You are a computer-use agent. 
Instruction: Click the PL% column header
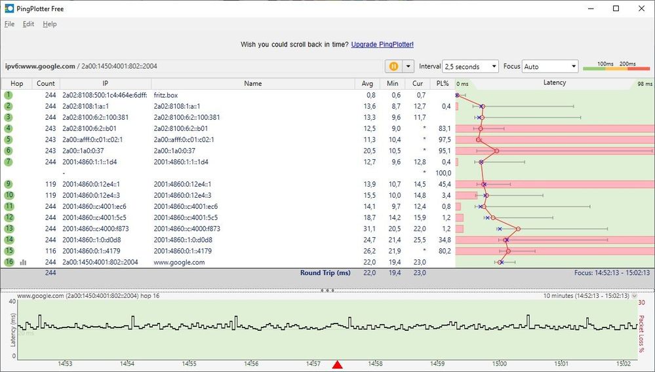pos(442,83)
